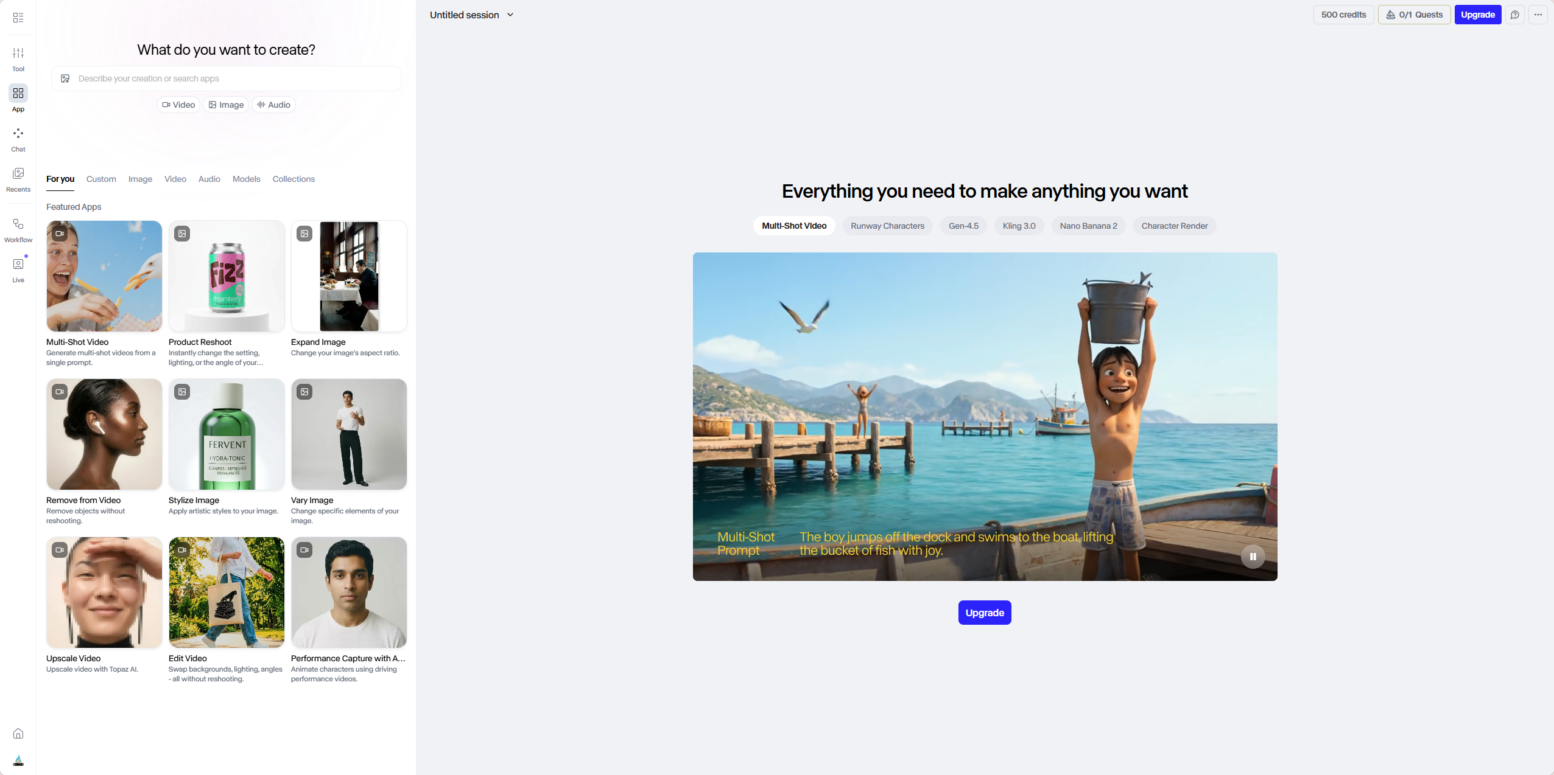Select the Kling 3.0 showcase pill
The image size is (1554, 775).
pos(1019,226)
